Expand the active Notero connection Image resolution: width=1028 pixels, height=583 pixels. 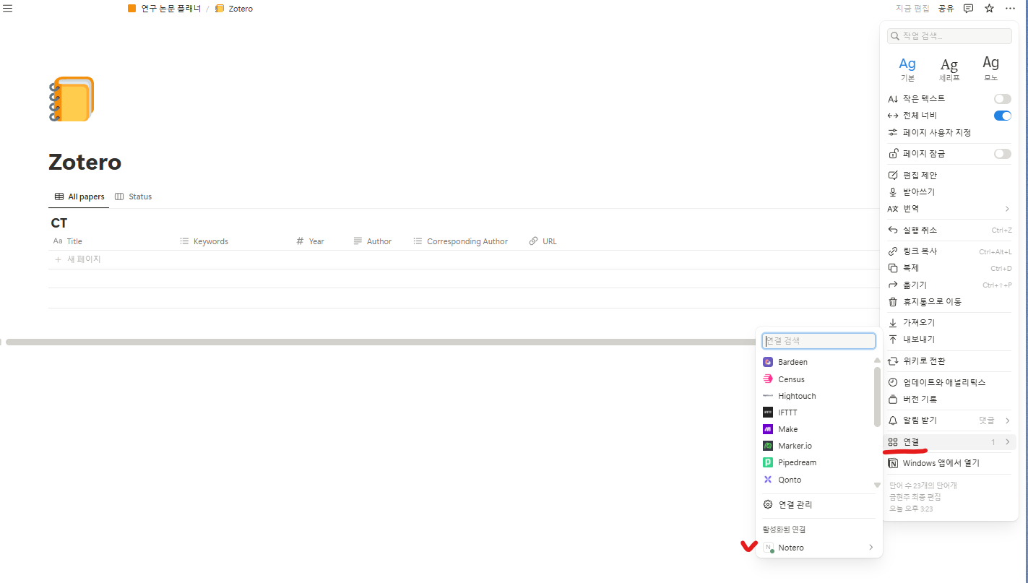click(x=818, y=548)
